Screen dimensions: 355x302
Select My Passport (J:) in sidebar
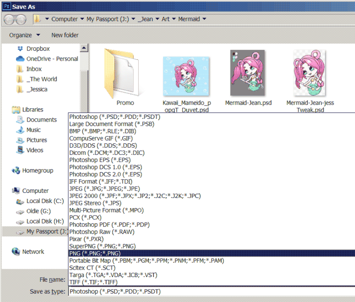click(x=35, y=232)
